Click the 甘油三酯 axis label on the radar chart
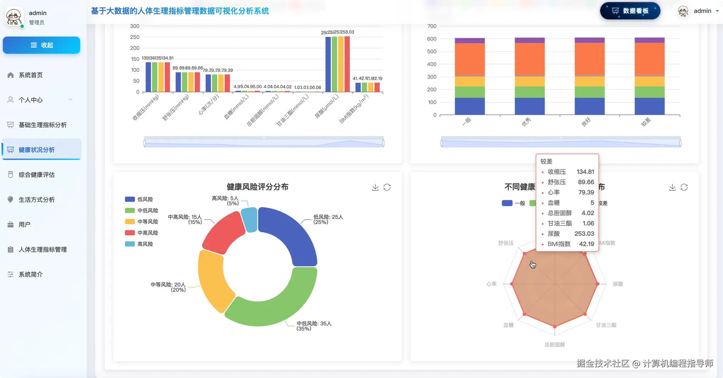 606,325
